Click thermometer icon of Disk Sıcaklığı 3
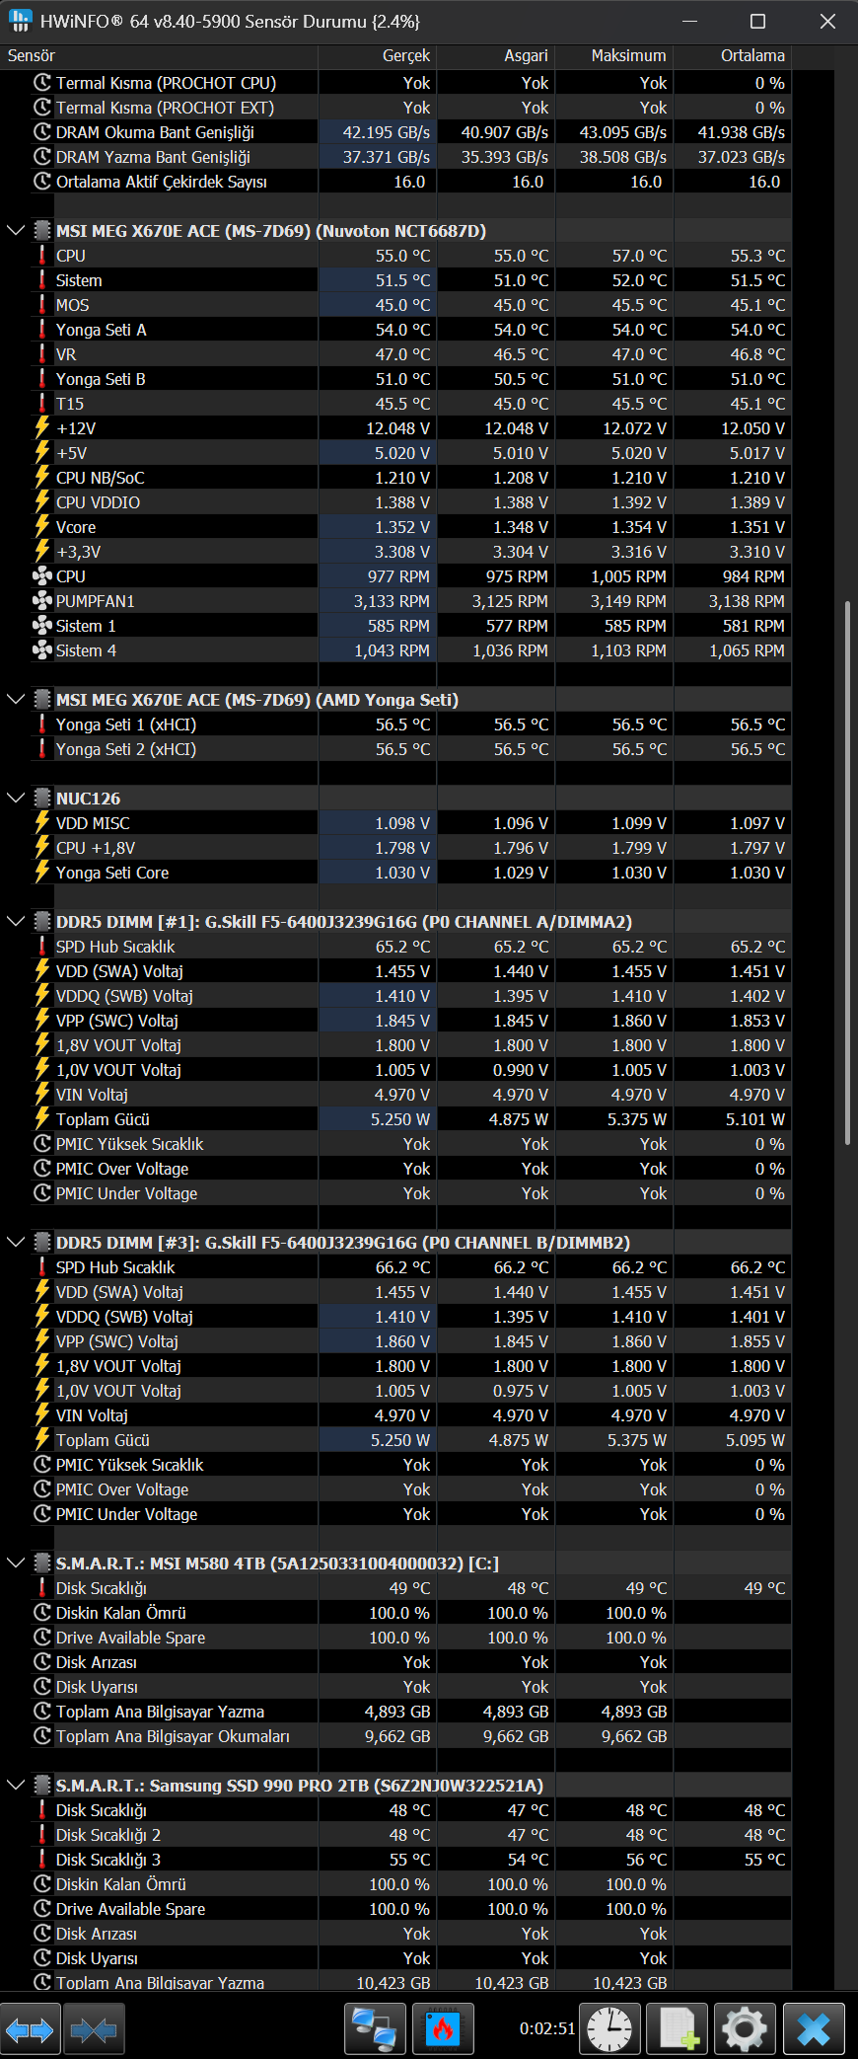Screen dimensions: 858x2059 point(42,1860)
